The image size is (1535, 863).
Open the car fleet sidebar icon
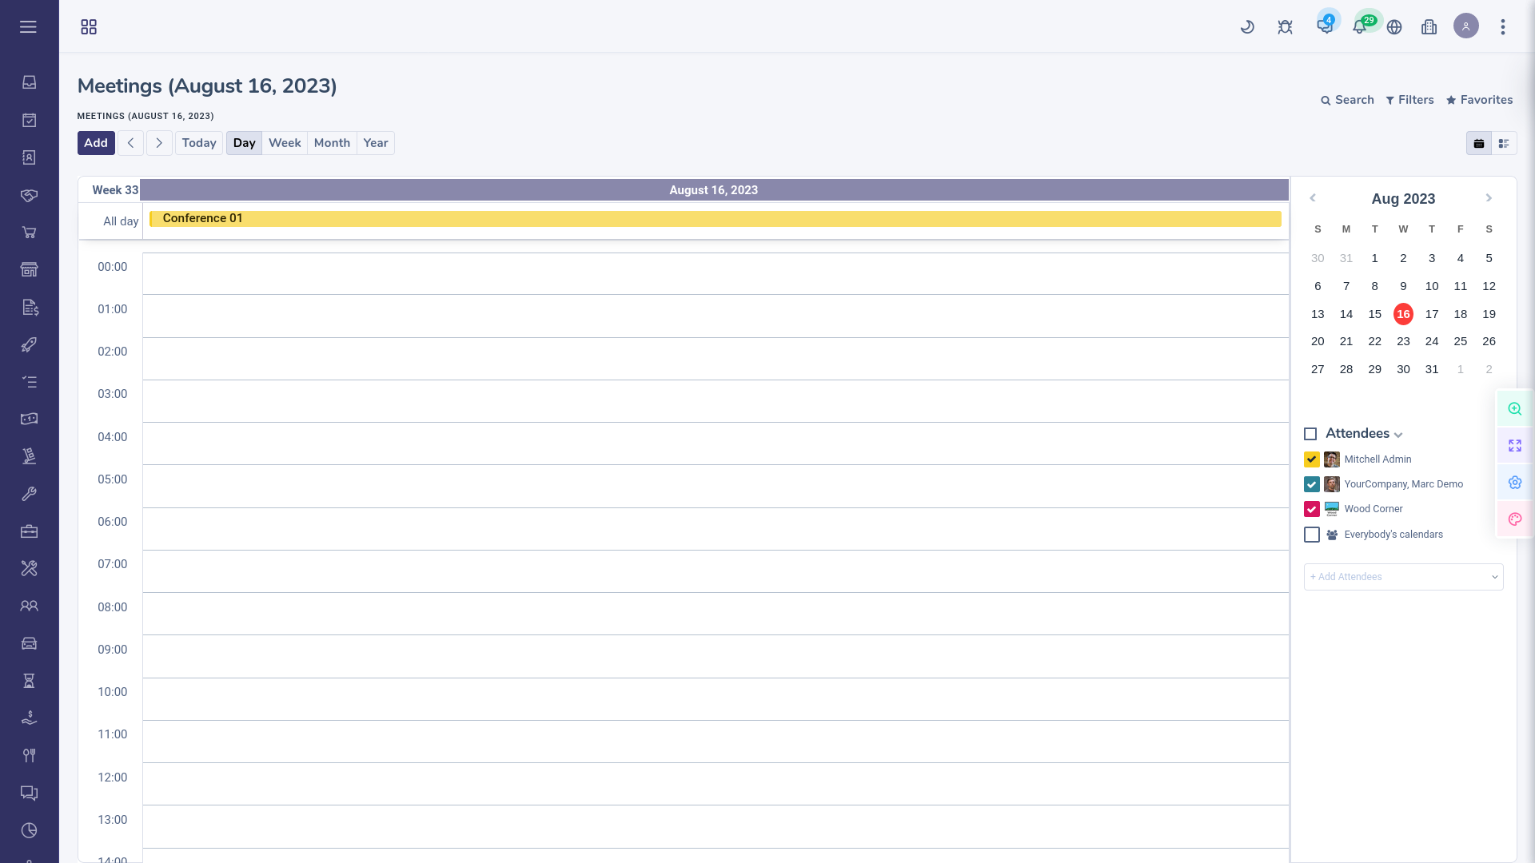[x=29, y=643]
